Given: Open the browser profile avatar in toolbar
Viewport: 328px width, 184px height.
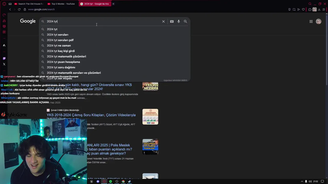Looking at the screenshot, I should coord(314,9).
